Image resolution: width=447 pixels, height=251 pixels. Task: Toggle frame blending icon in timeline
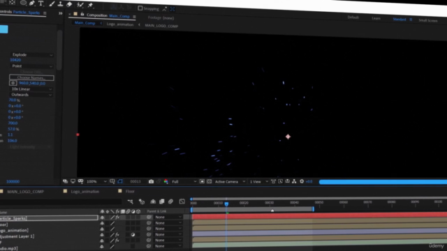pos(161,201)
